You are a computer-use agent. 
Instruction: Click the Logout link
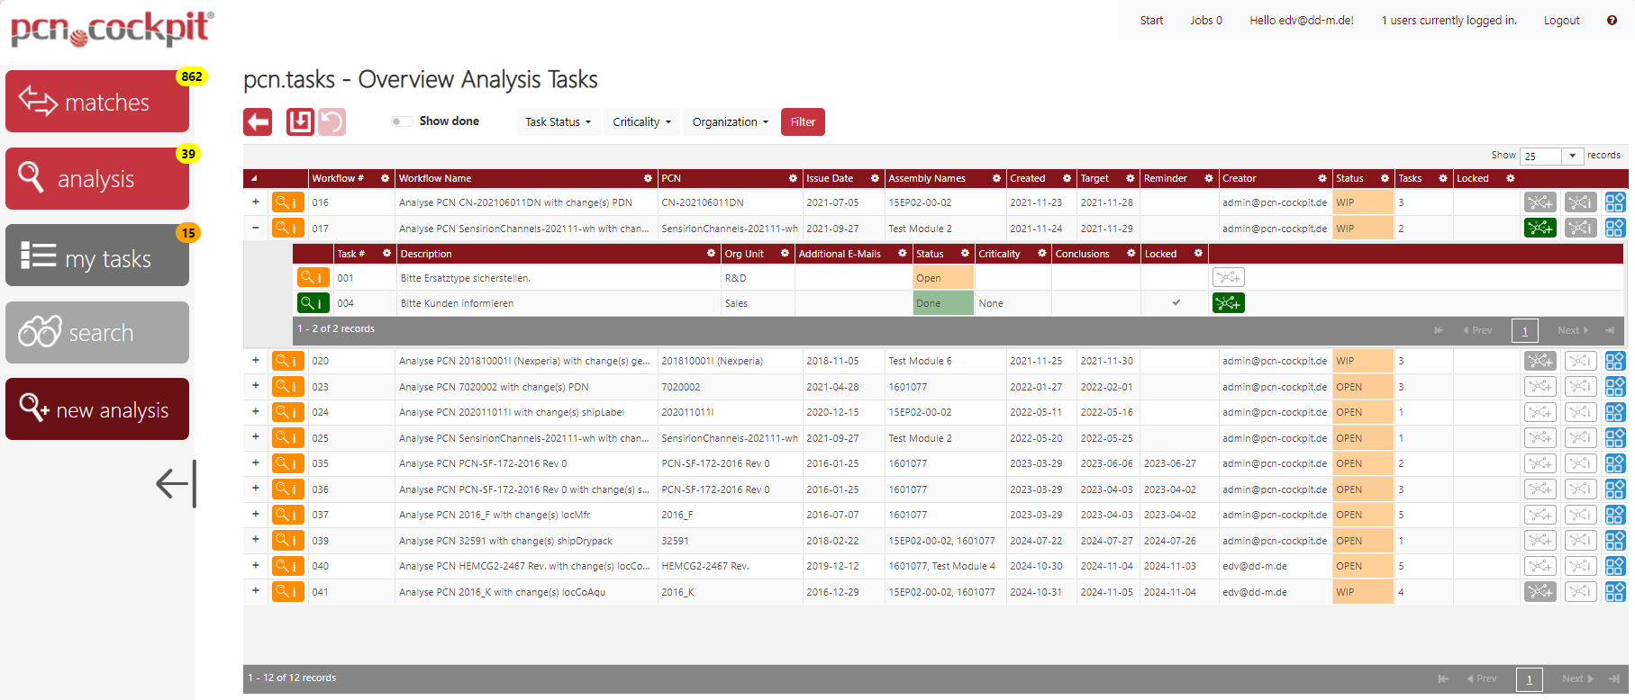click(x=1561, y=20)
